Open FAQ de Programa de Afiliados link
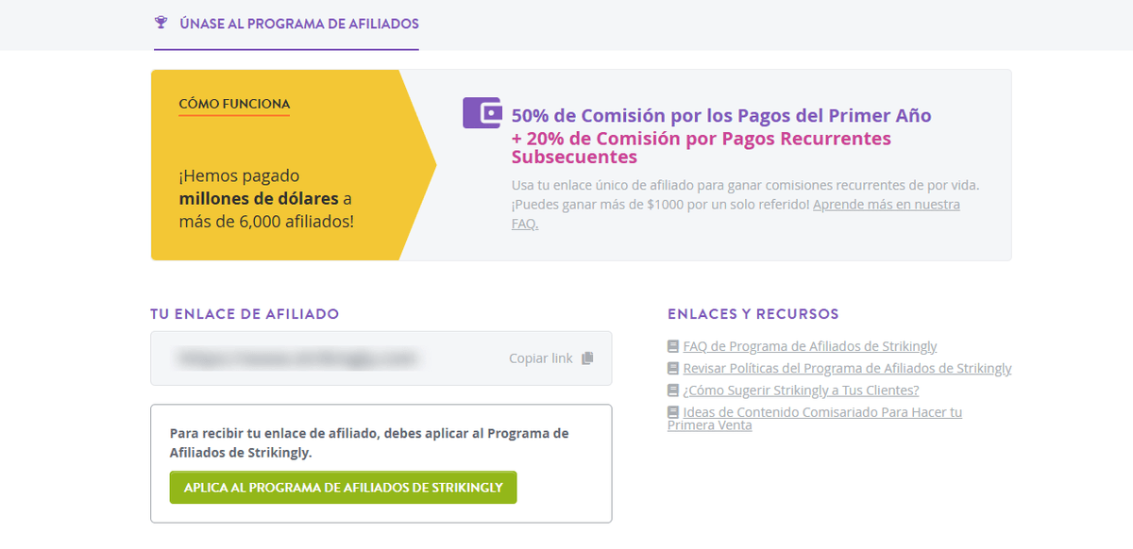The height and width of the screenshot is (549, 1133). point(809,346)
